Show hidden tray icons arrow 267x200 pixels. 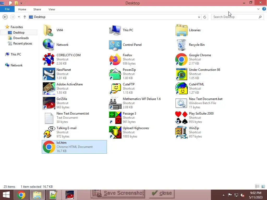point(223,195)
